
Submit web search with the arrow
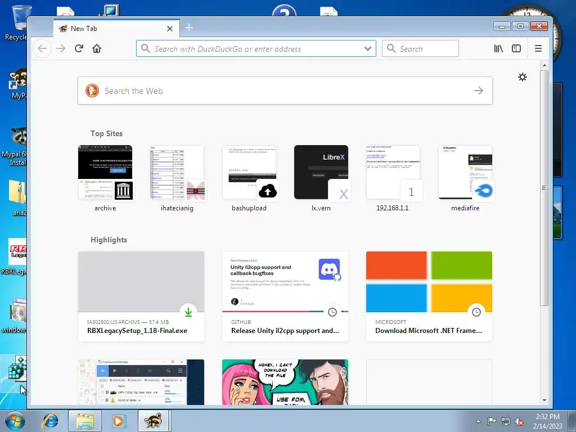tap(478, 91)
